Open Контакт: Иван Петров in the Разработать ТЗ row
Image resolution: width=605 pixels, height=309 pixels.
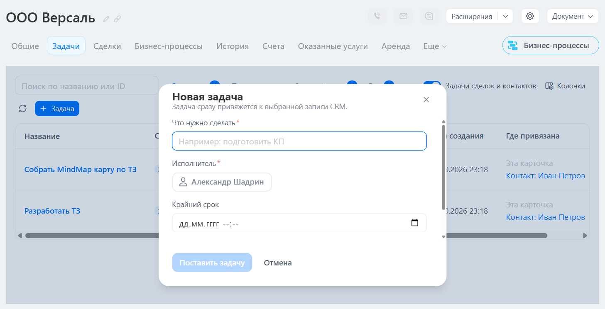545,217
